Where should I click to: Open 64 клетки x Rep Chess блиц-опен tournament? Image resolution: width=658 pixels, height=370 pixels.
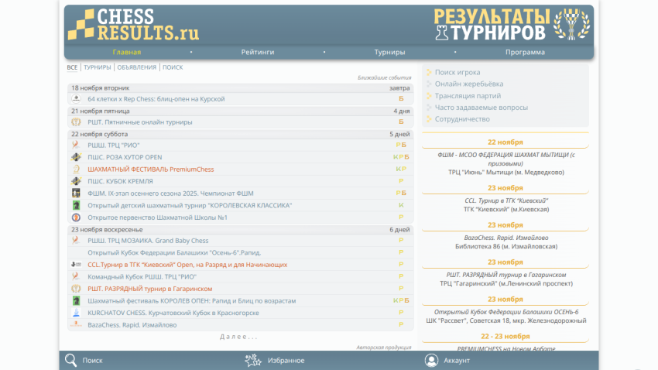click(156, 99)
